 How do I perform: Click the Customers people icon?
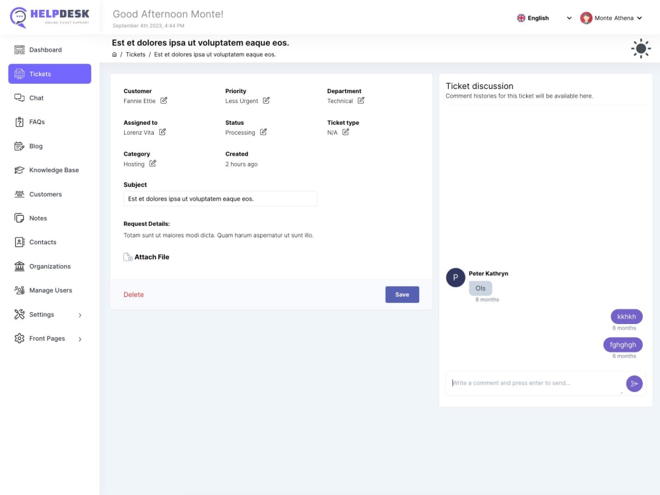(19, 194)
